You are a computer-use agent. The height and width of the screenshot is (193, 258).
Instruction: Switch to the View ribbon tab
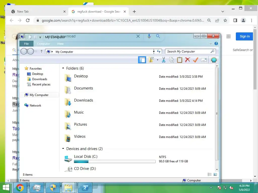(60, 44)
